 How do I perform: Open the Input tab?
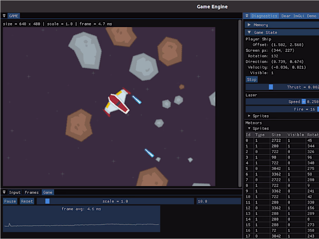click(15, 192)
